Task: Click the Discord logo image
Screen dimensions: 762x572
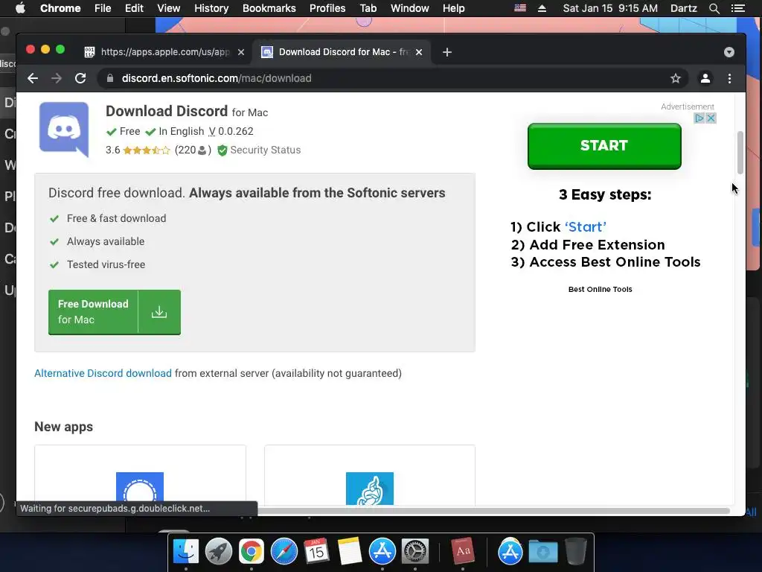Action: click(x=64, y=130)
